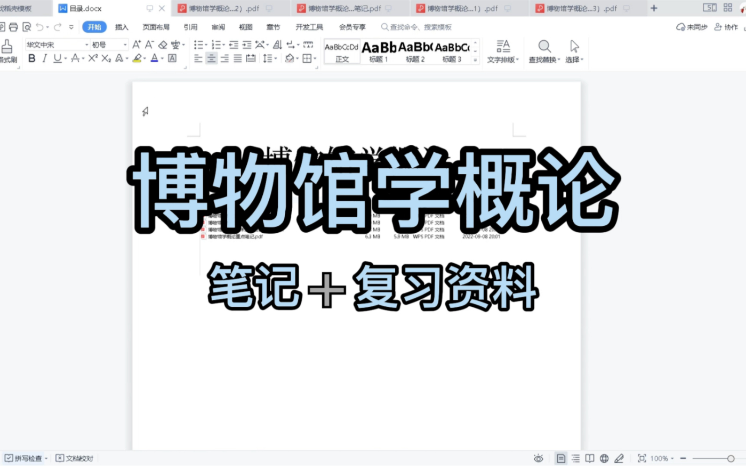This screenshot has width=746, height=466.
Task: Open the 引用 (References) ribbon tab
Action: tap(191, 27)
